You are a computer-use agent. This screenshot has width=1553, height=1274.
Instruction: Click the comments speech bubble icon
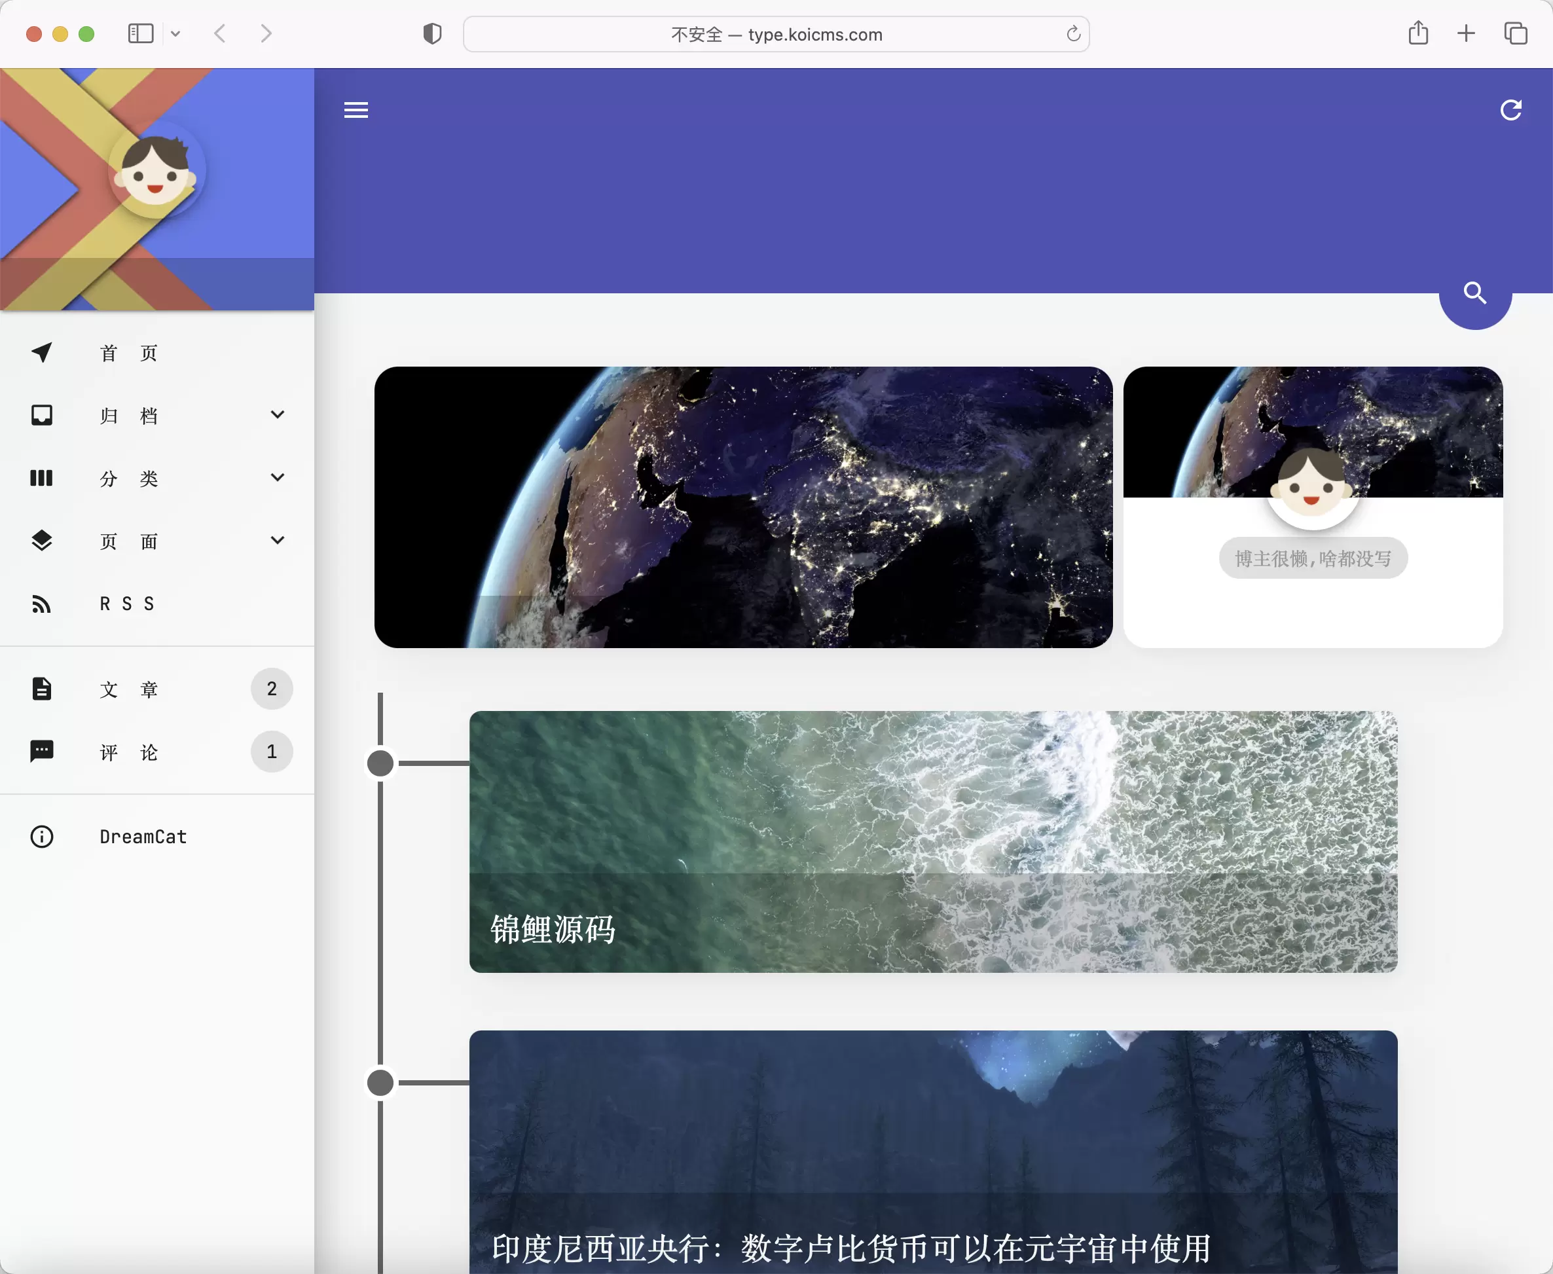[42, 752]
